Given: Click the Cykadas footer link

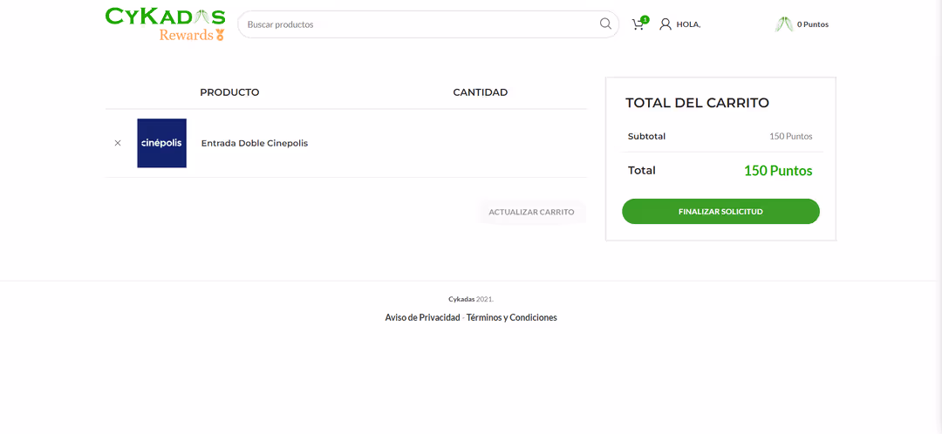Looking at the screenshot, I should pyautogui.click(x=461, y=299).
